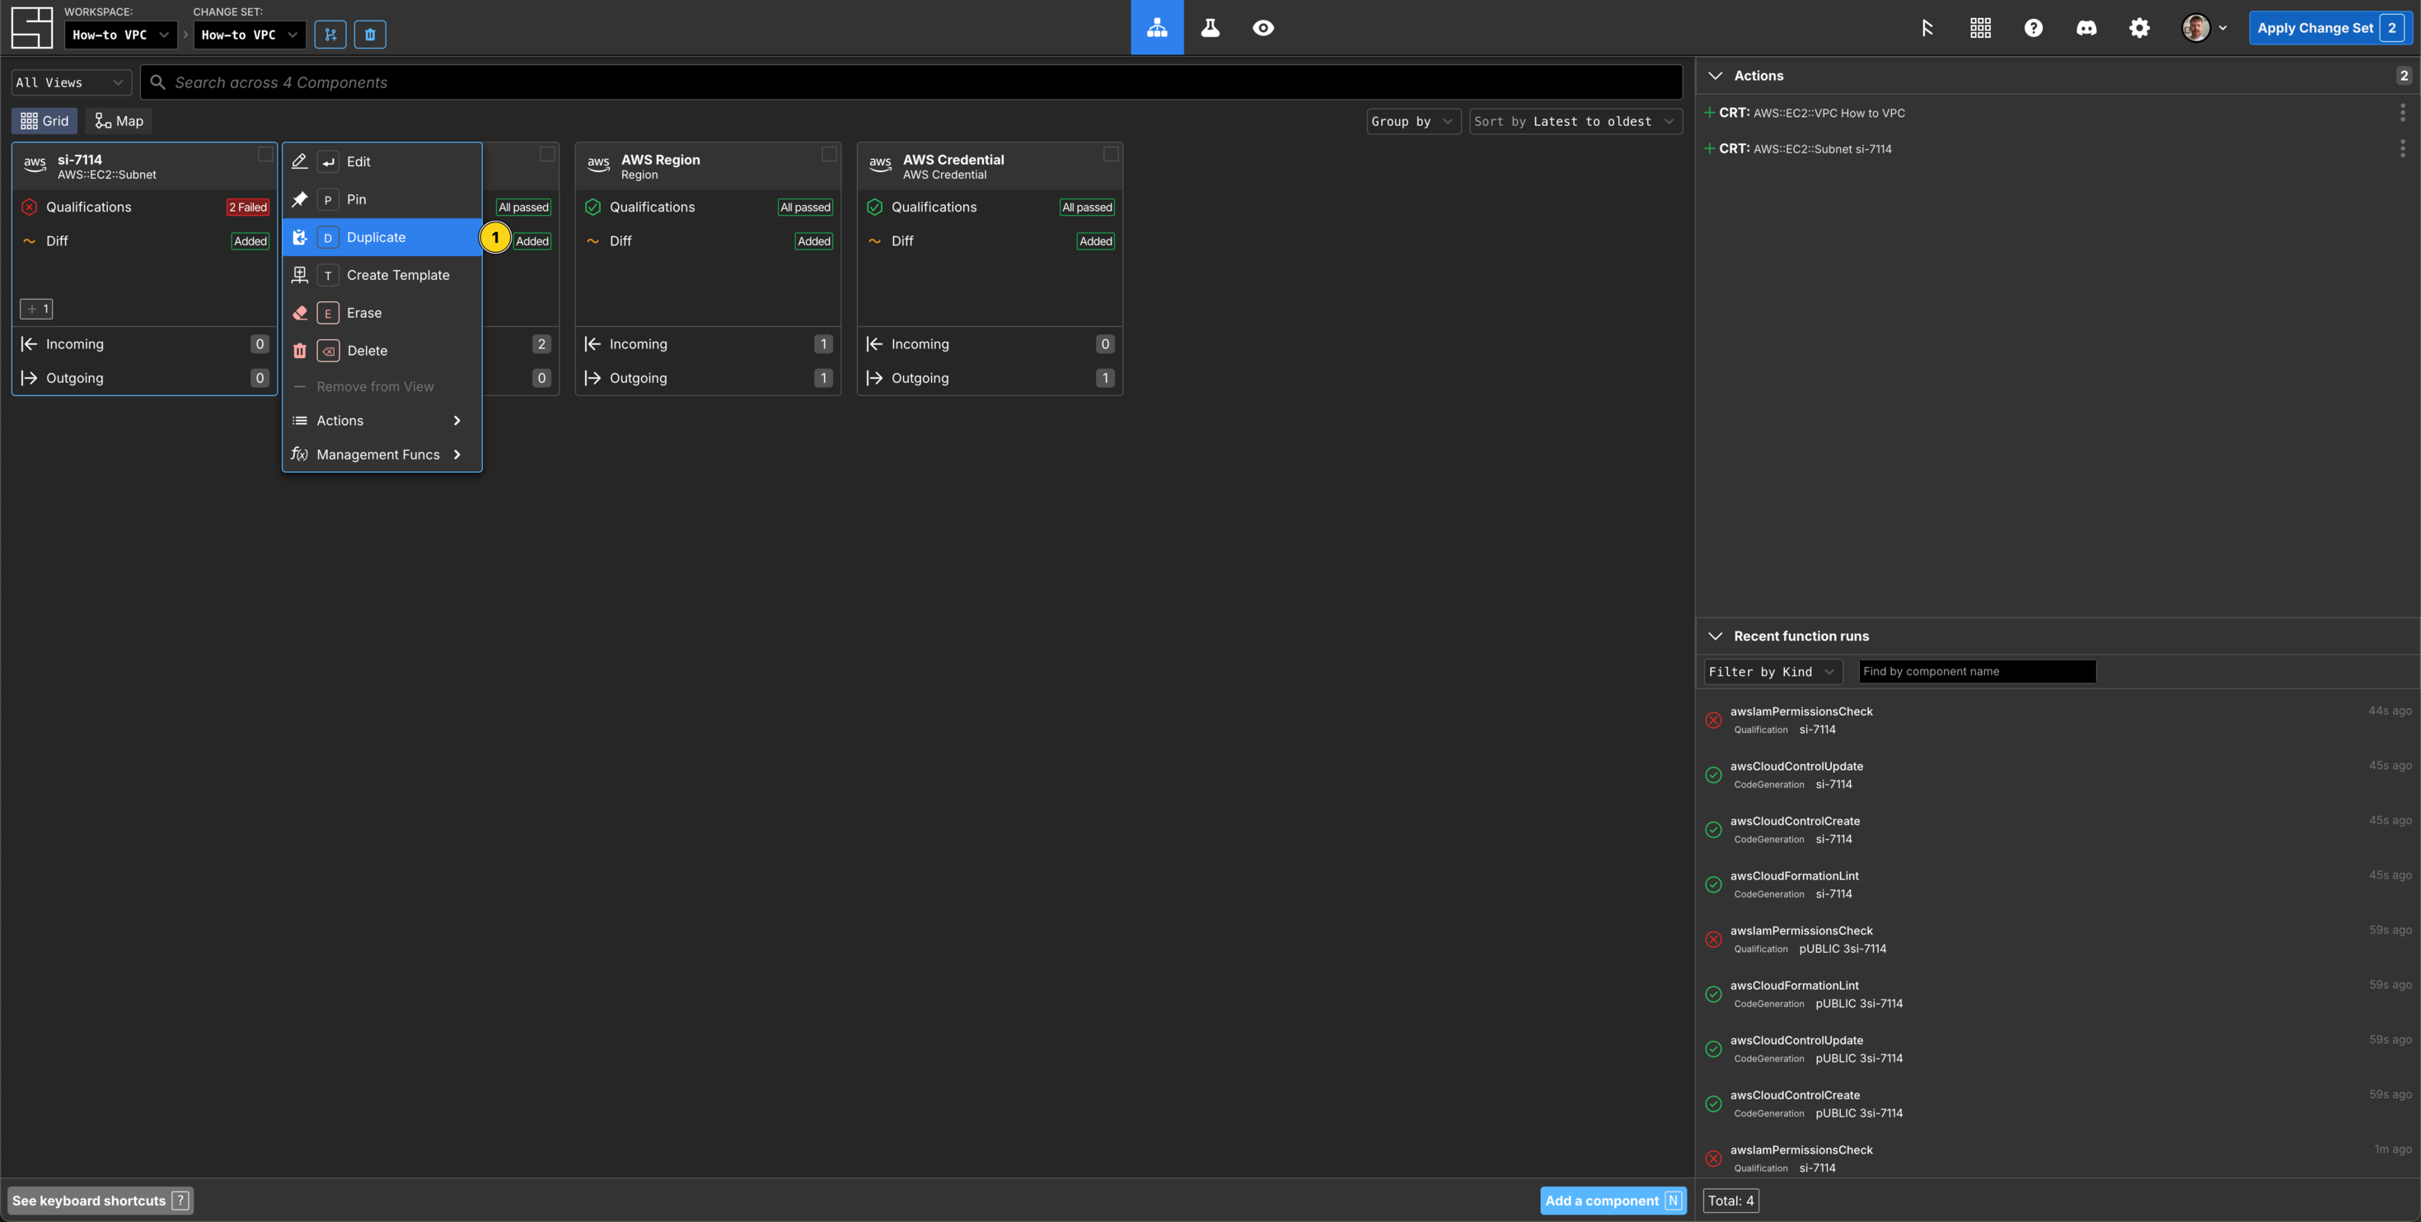The image size is (2421, 1222).
Task: Choose Edit from the context menu
Action: [x=382, y=161]
